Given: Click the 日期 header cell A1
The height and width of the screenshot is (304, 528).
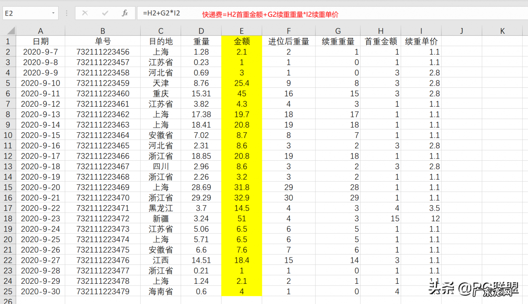Looking at the screenshot, I should click(40, 41).
